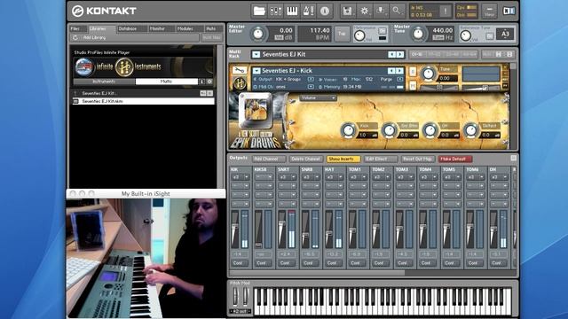Minimize Kontakt using the View button
Viewport: 568px width, 319px height.
(x=489, y=11)
